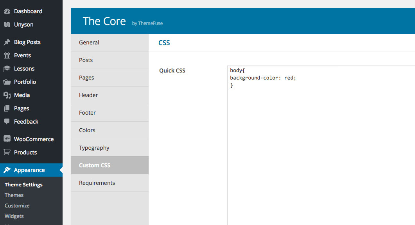Click the Media library icon

[x=7, y=95]
